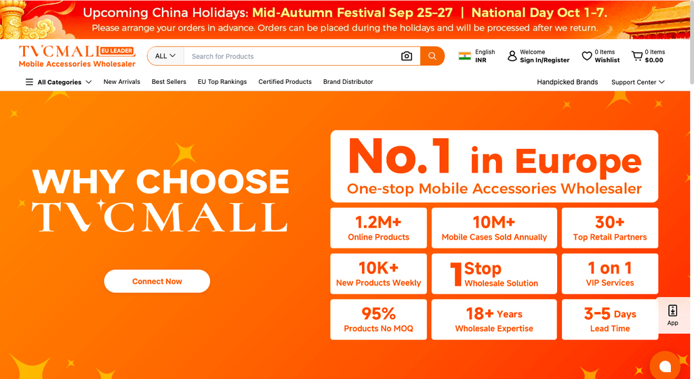694x379 pixels.
Task: Click the India flag currency icon
Action: click(464, 56)
